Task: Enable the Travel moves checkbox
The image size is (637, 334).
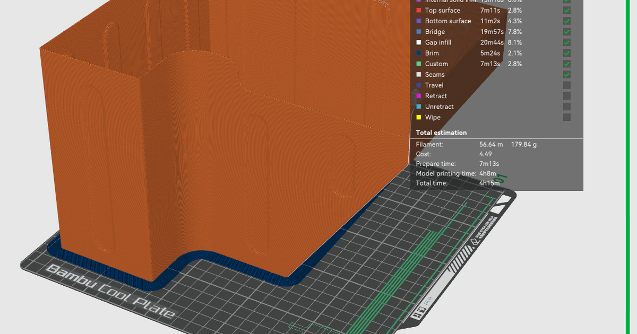Action: tap(566, 85)
